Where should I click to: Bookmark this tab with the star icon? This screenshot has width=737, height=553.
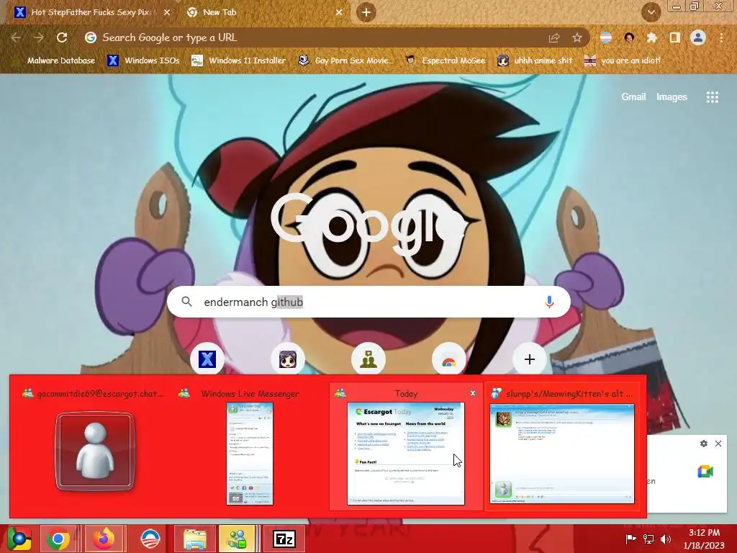pyautogui.click(x=577, y=38)
